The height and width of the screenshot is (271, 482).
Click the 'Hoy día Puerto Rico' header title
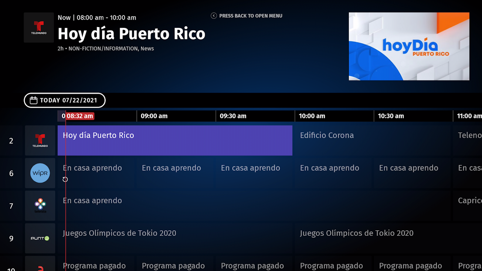click(x=132, y=34)
